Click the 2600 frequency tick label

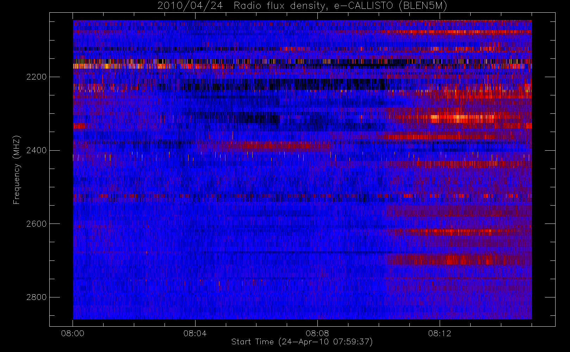pyautogui.click(x=36, y=224)
